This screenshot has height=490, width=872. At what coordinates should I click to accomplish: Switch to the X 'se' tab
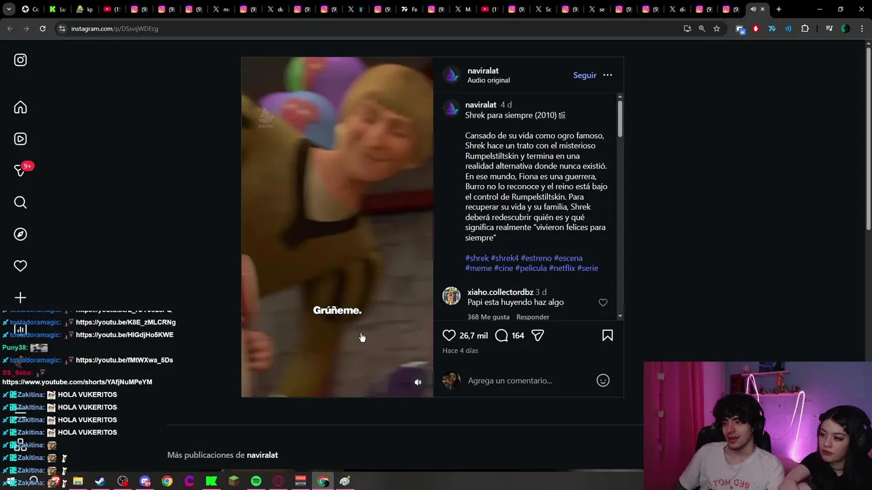(x=597, y=9)
